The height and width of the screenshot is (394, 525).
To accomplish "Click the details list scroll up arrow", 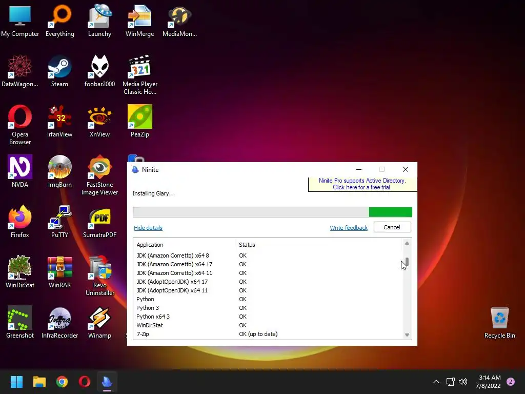I will pos(407,243).
